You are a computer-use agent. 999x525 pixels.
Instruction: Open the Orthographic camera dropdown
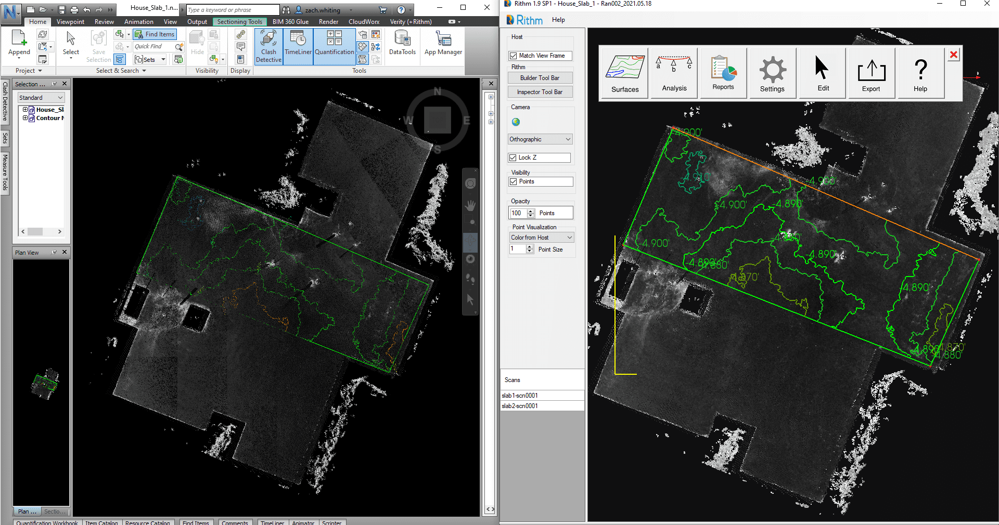click(540, 139)
